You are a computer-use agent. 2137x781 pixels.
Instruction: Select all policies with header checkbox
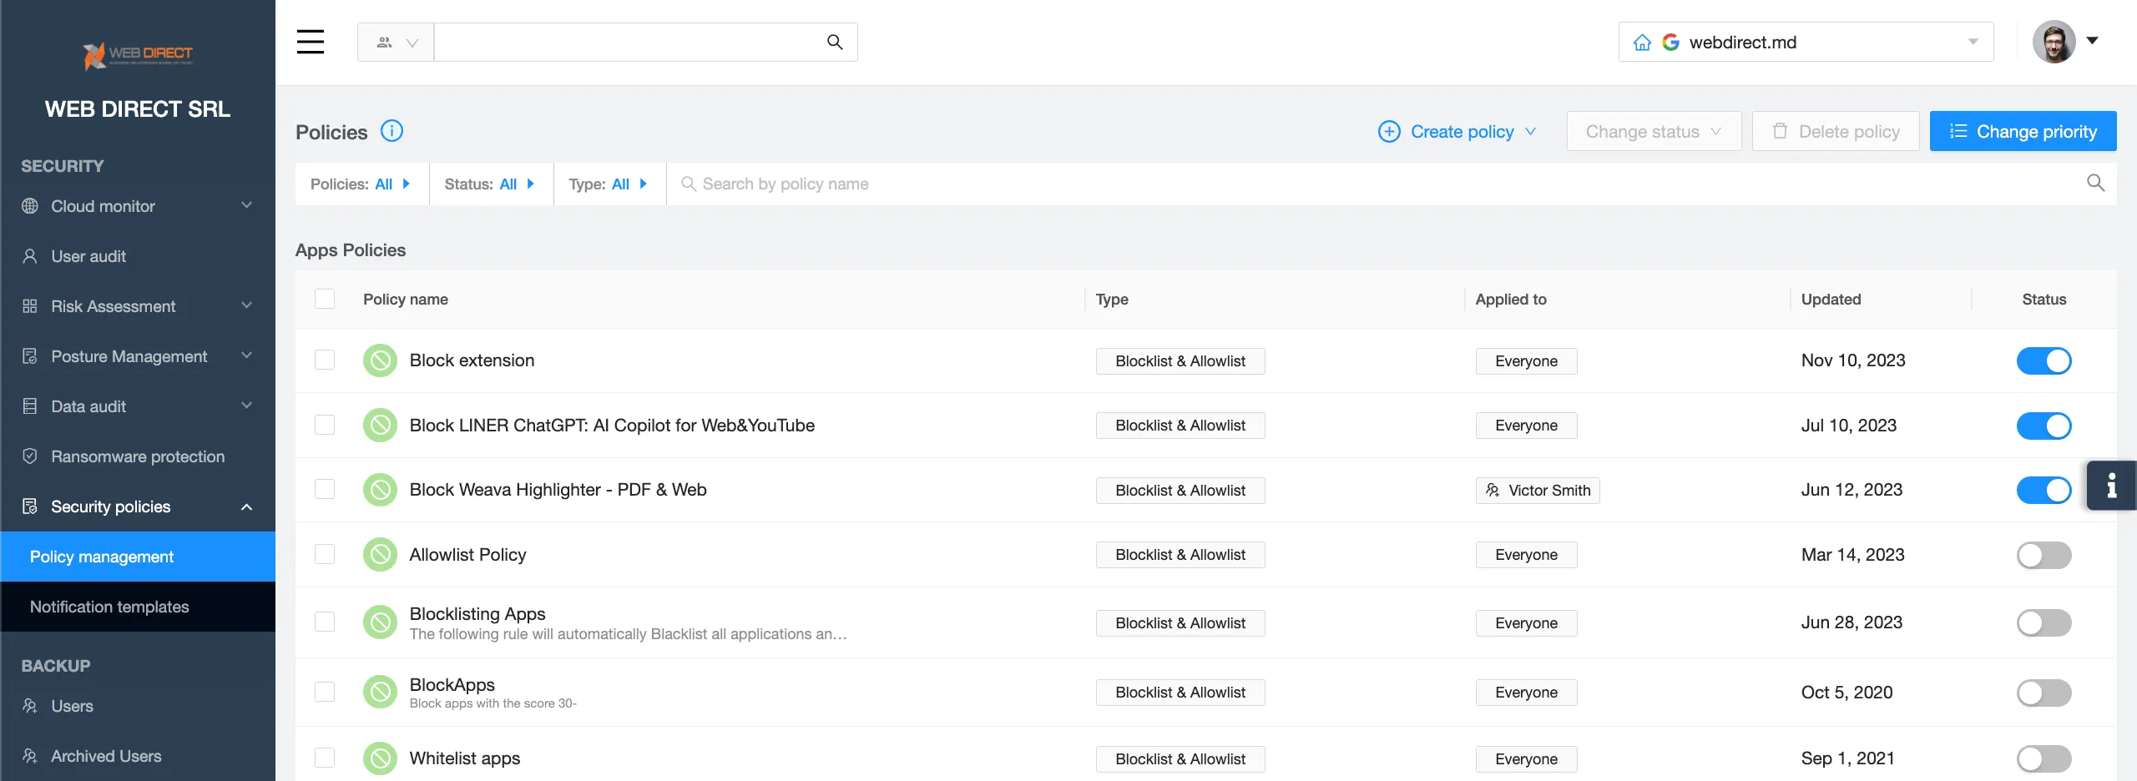point(325,299)
